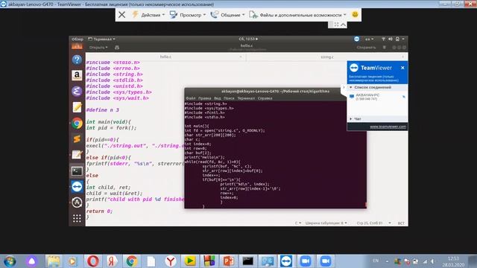Open Emacs from the Ubuntu dock
The height and width of the screenshot is (268, 477).
point(77,91)
